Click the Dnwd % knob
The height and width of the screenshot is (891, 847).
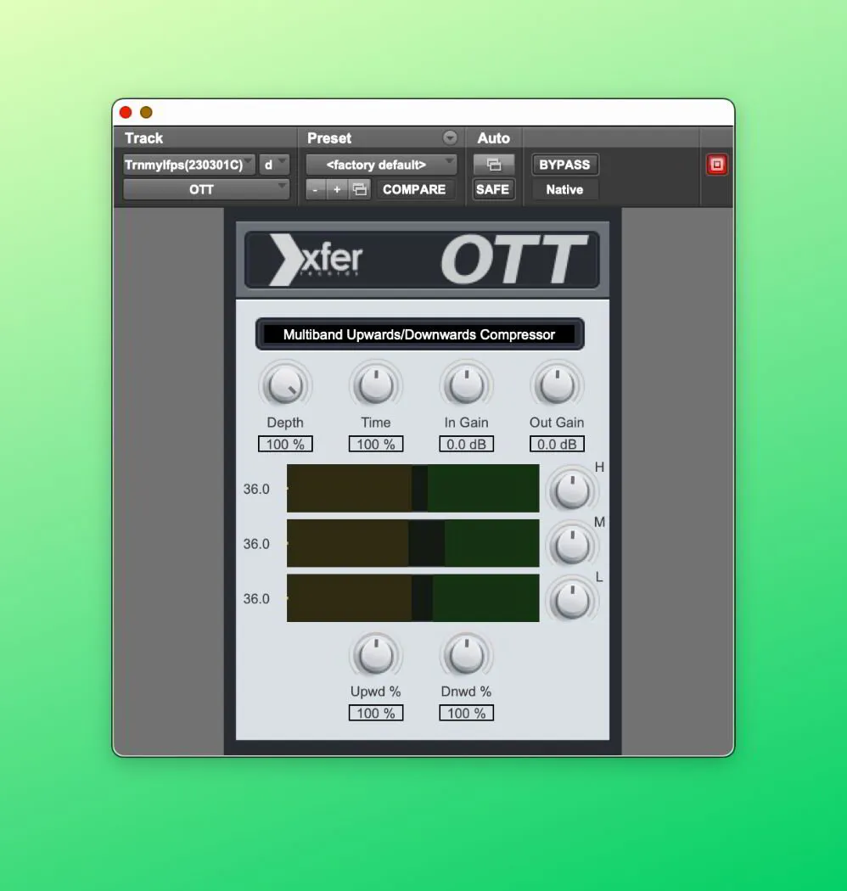466,655
